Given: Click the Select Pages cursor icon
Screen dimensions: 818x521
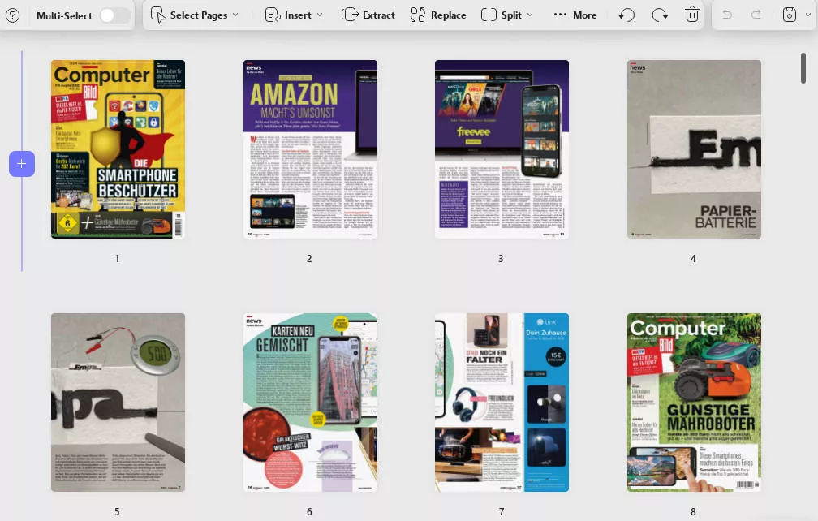Looking at the screenshot, I should pos(157,15).
